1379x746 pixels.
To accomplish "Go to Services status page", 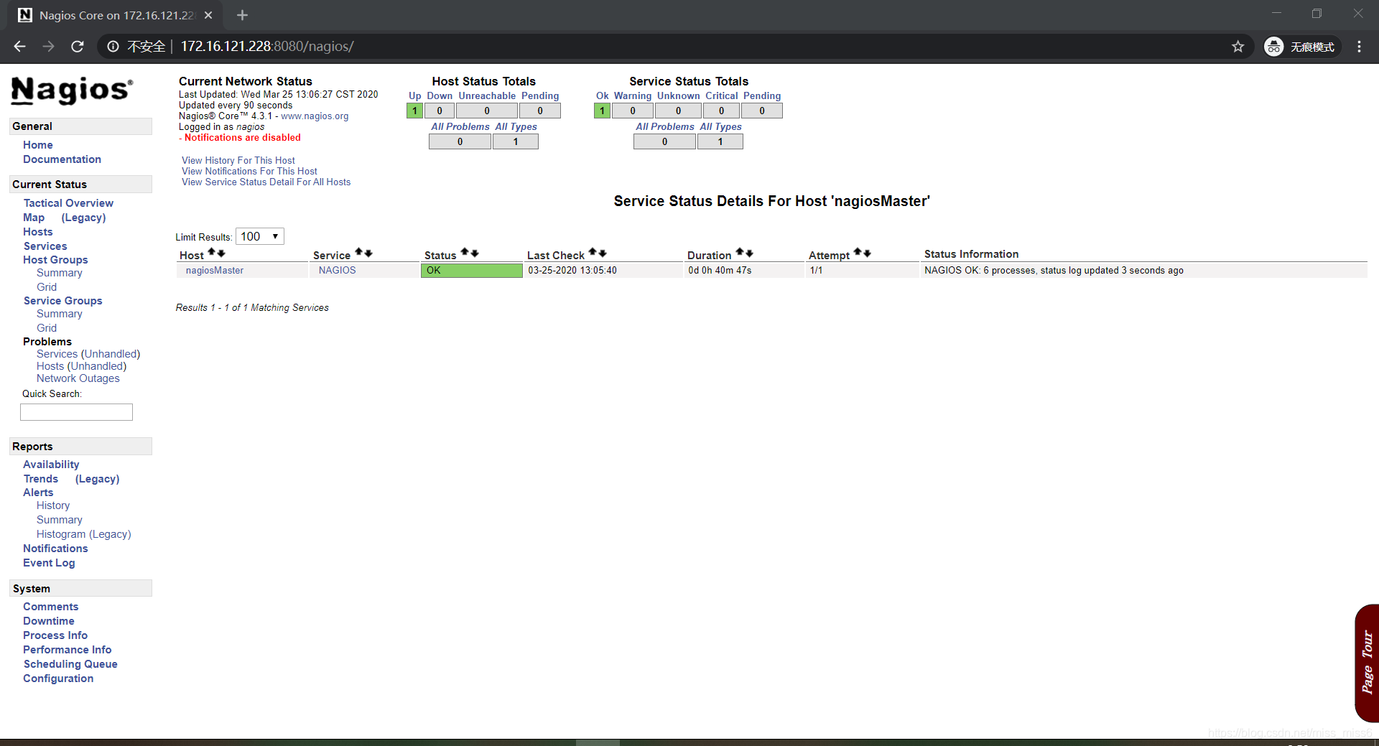I will (45, 246).
